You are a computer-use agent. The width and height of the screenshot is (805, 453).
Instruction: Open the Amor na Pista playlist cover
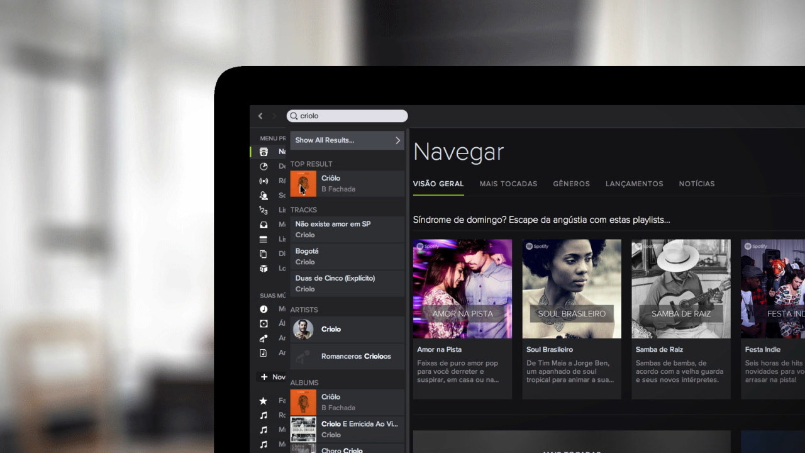462,289
